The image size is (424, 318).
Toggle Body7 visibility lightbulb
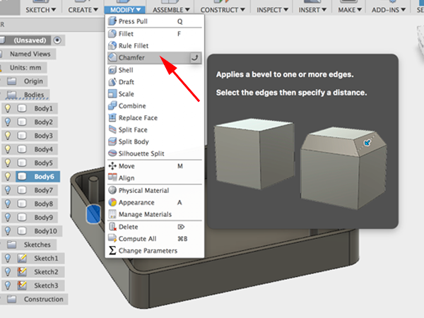pyautogui.click(x=8, y=190)
